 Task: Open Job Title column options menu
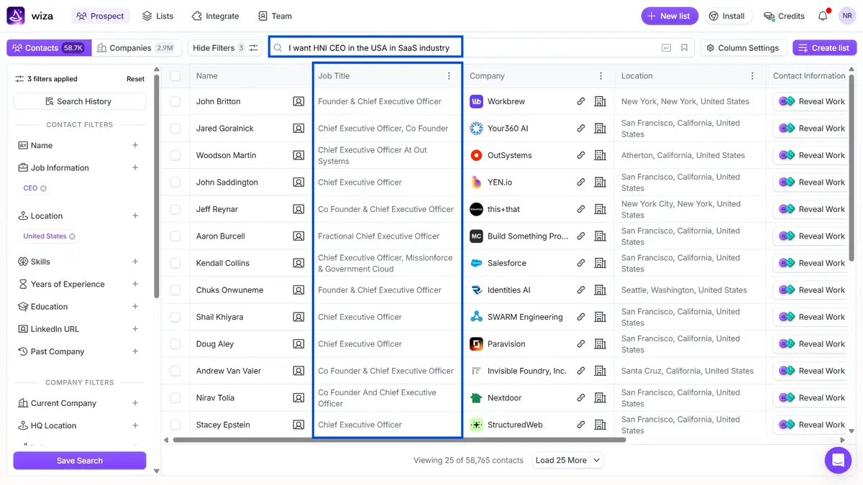point(449,76)
